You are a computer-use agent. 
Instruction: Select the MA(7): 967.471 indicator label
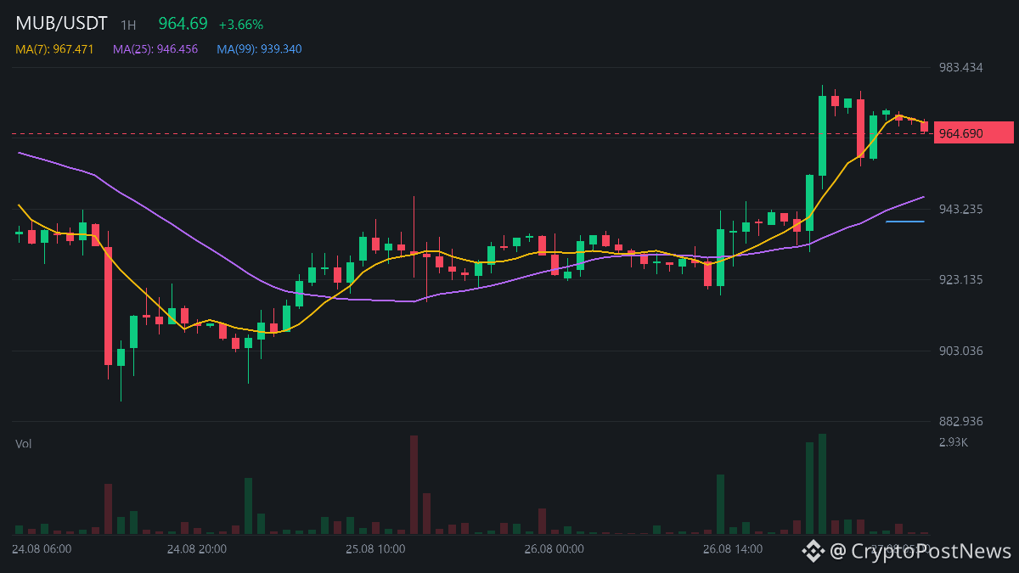pyautogui.click(x=55, y=49)
